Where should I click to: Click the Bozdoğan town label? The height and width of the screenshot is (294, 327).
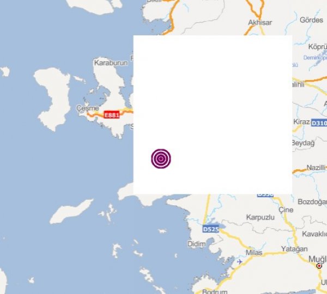(312, 202)
